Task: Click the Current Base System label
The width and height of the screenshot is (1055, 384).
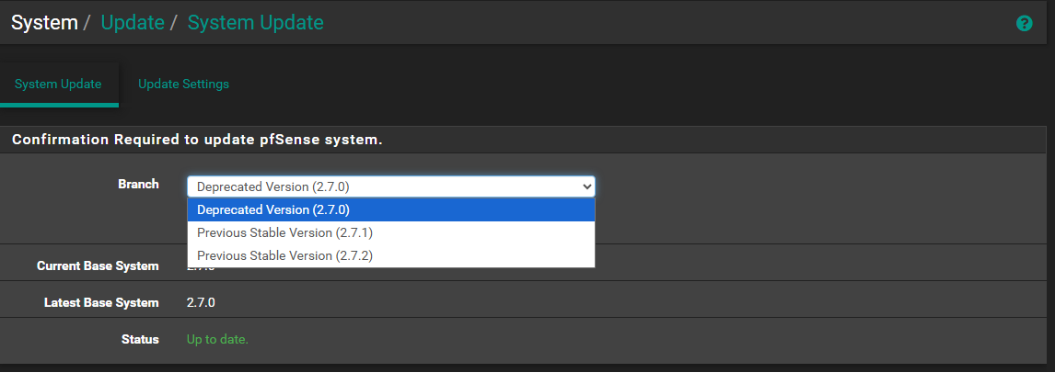Action: click(x=98, y=265)
